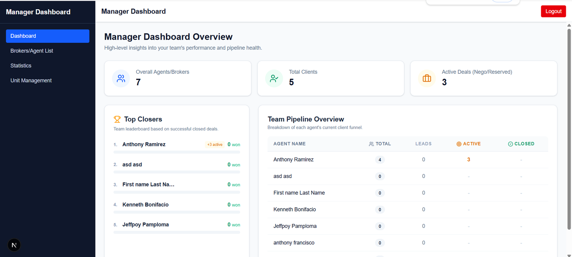This screenshot has width=572, height=257.
Task: Click the Next.js N icon at bottom-left
Action: 14,245
